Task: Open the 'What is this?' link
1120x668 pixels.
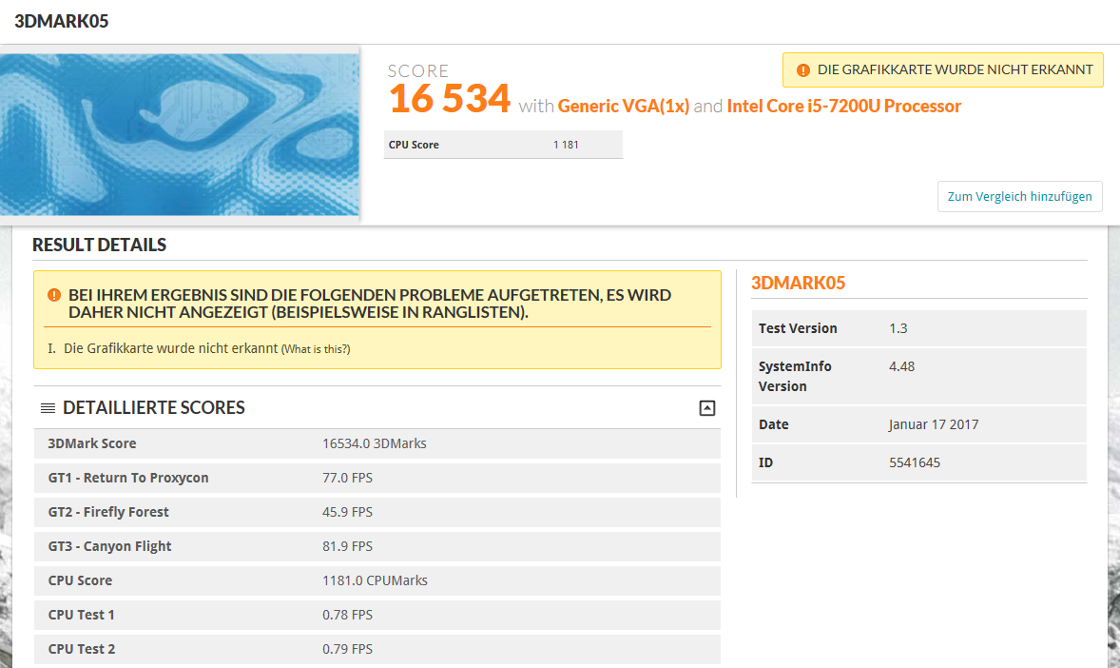Action: (316, 349)
